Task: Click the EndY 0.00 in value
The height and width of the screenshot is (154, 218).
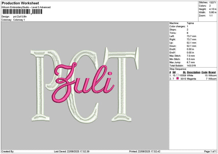Action: 190,53
